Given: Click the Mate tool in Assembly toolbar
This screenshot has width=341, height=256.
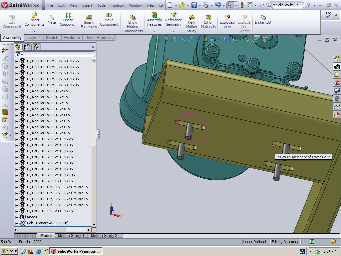Looking at the screenshot, I should coord(52,19).
